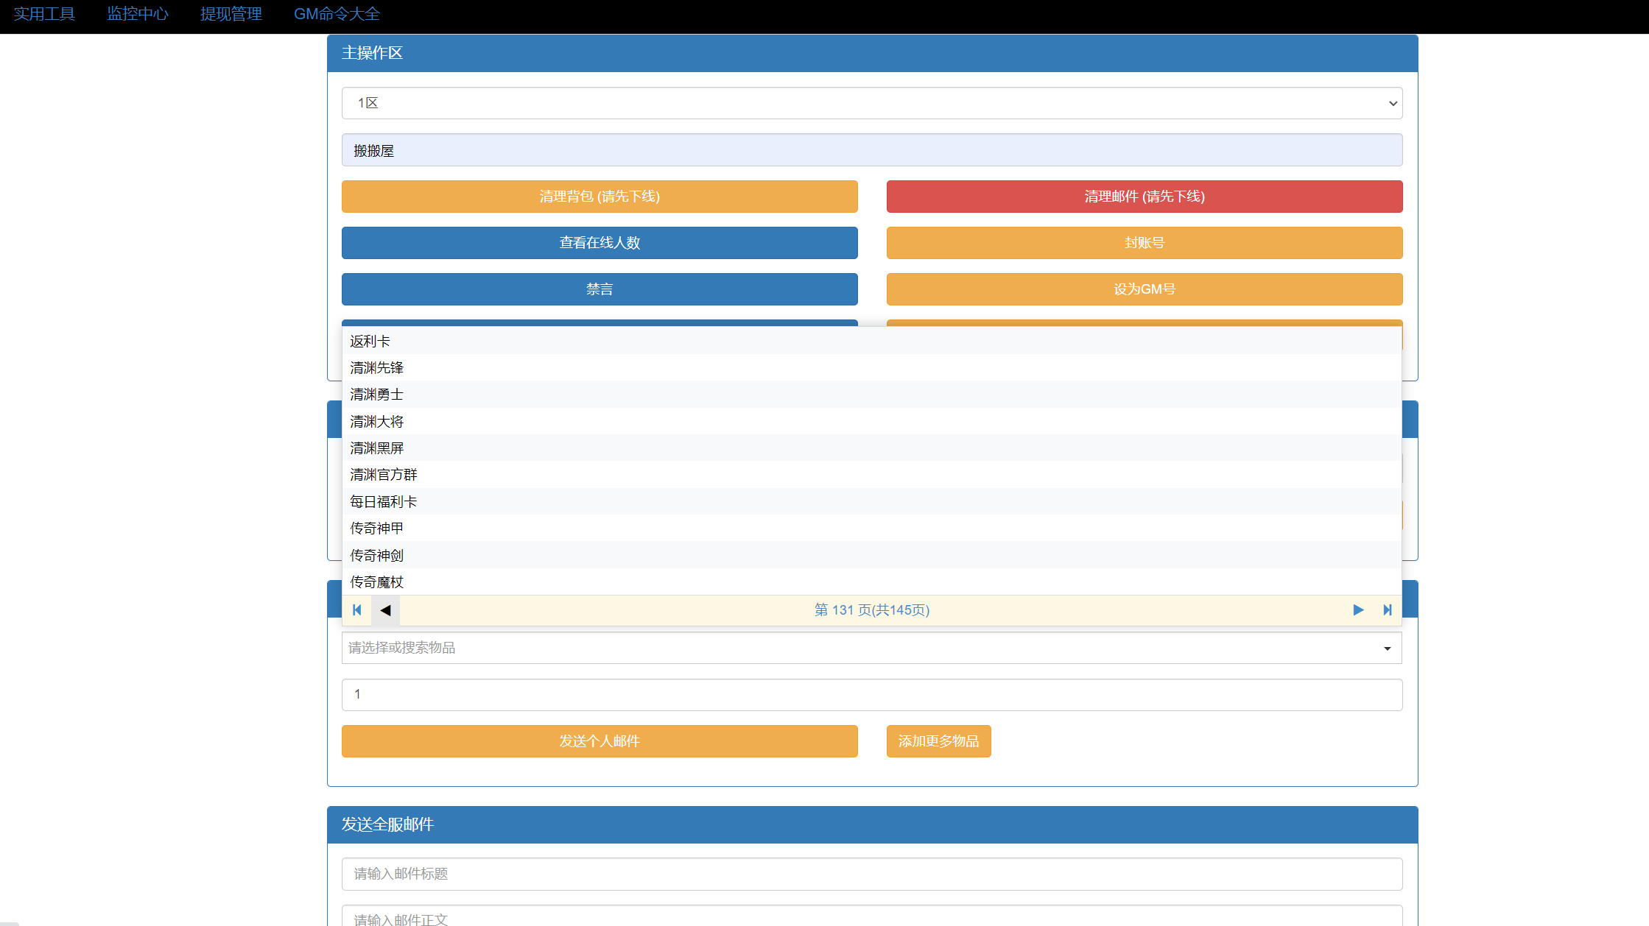This screenshot has width=1649, height=926.
Task: Click 查看在线人数 button
Action: (x=600, y=243)
